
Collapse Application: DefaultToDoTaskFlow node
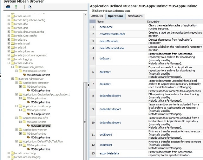[16, 141]
